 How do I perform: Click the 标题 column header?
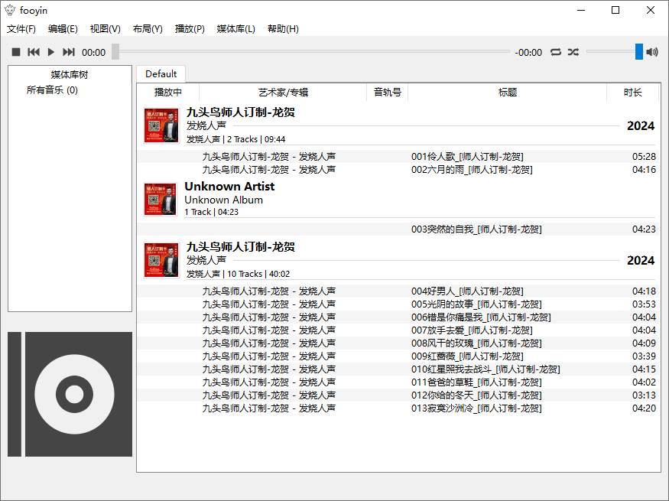[x=508, y=93]
